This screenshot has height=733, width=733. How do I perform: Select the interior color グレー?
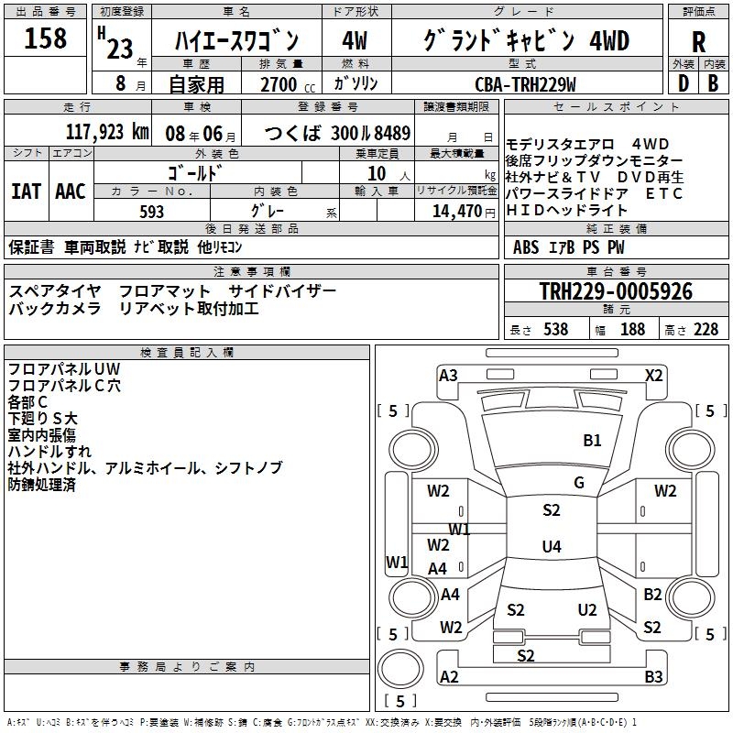[x=268, y=211]
